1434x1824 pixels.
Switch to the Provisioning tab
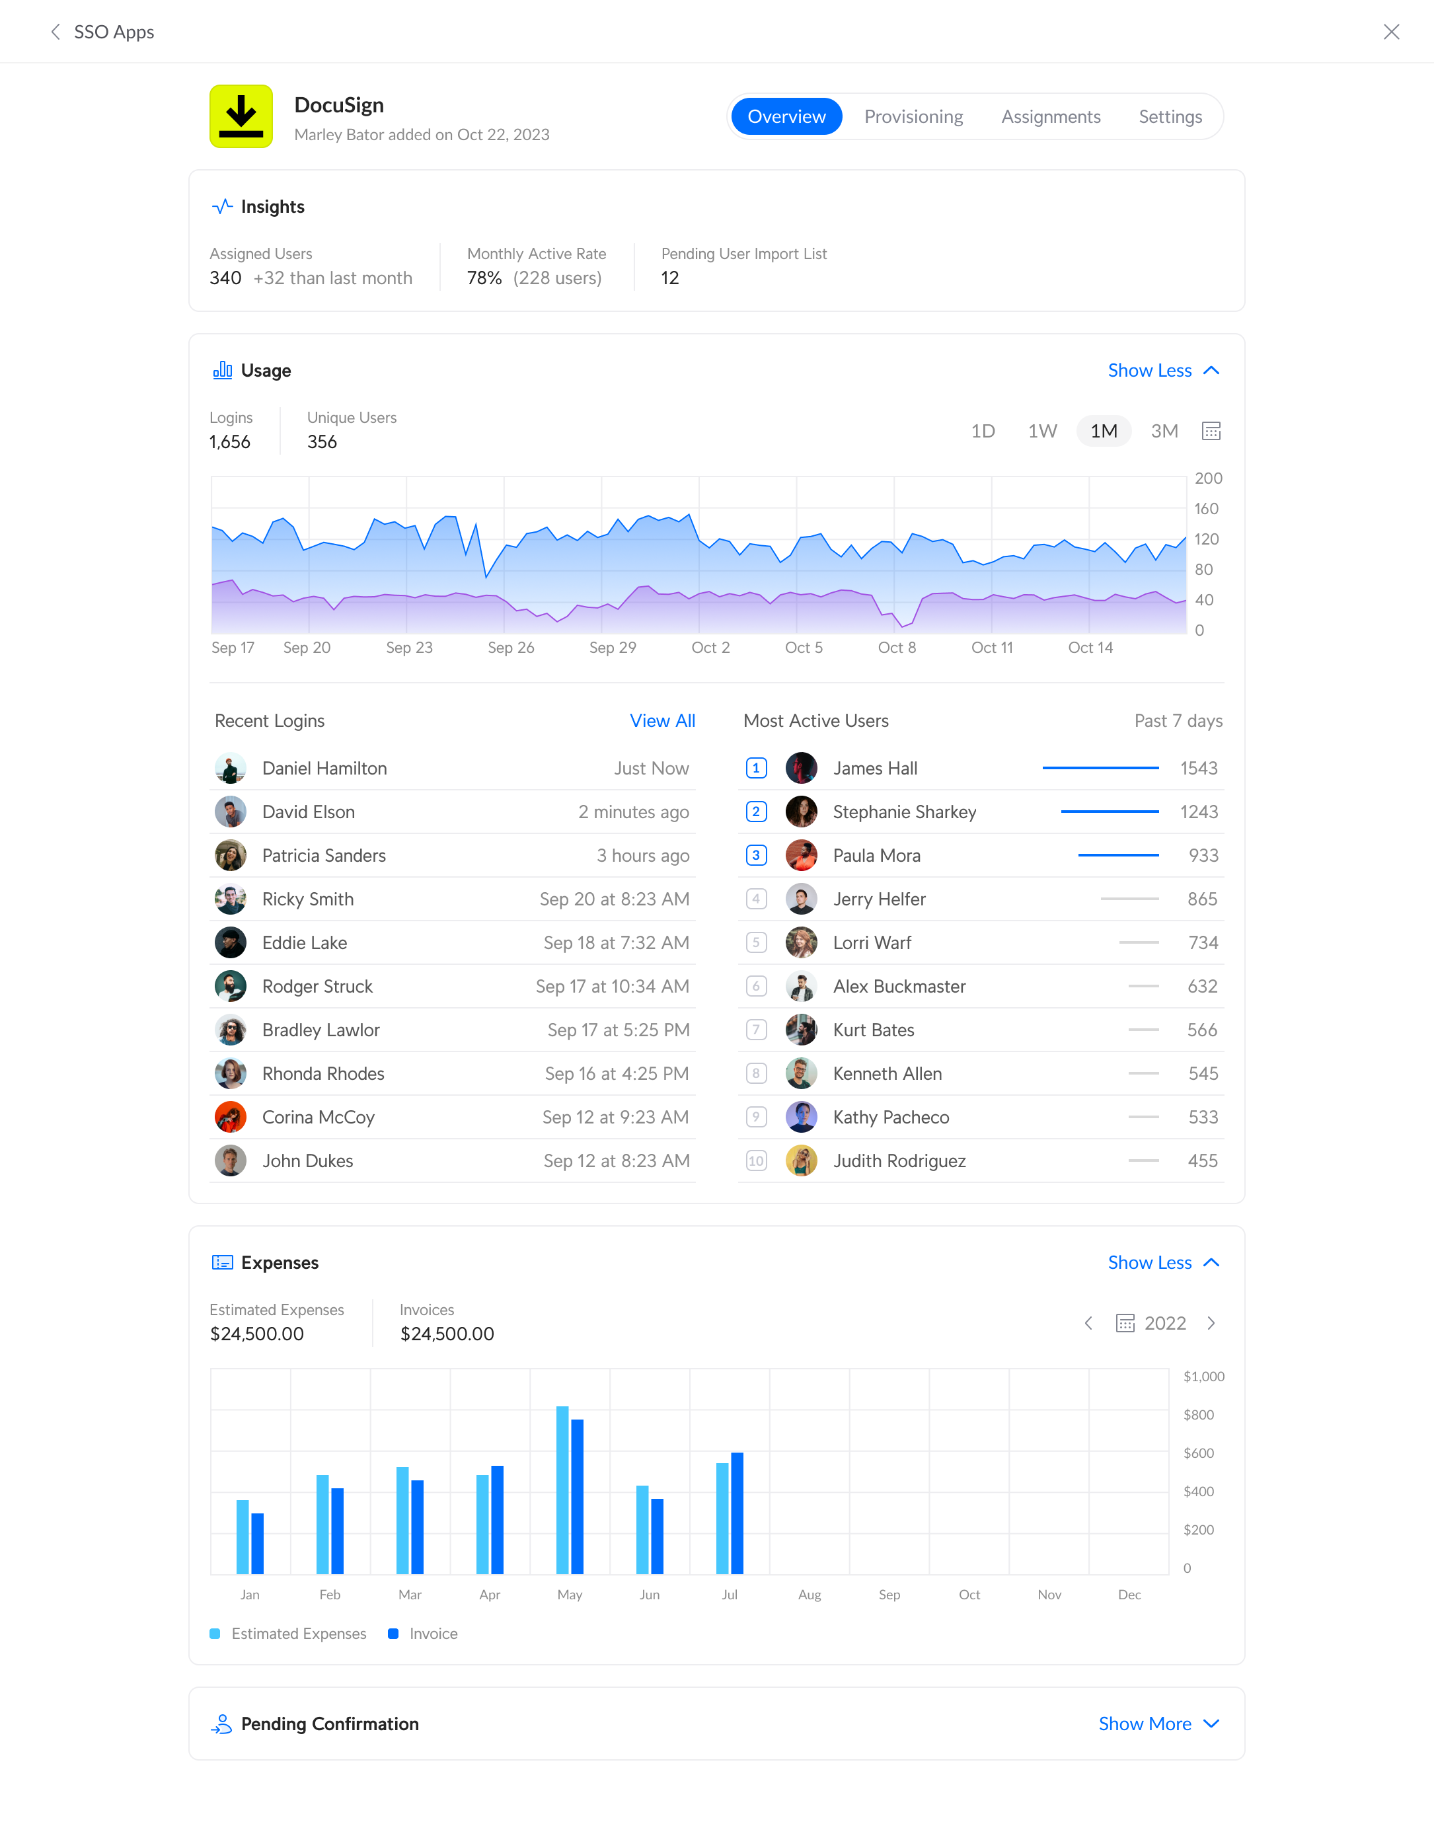913,116
